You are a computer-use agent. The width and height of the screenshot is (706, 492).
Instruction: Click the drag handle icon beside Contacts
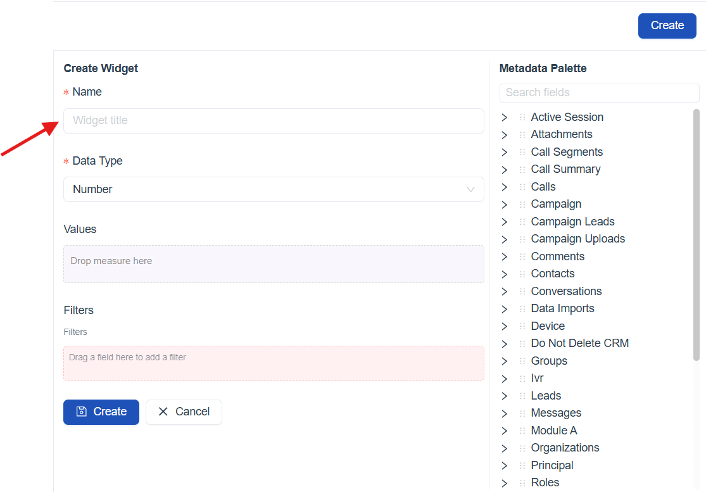click(x=522, y=274)
